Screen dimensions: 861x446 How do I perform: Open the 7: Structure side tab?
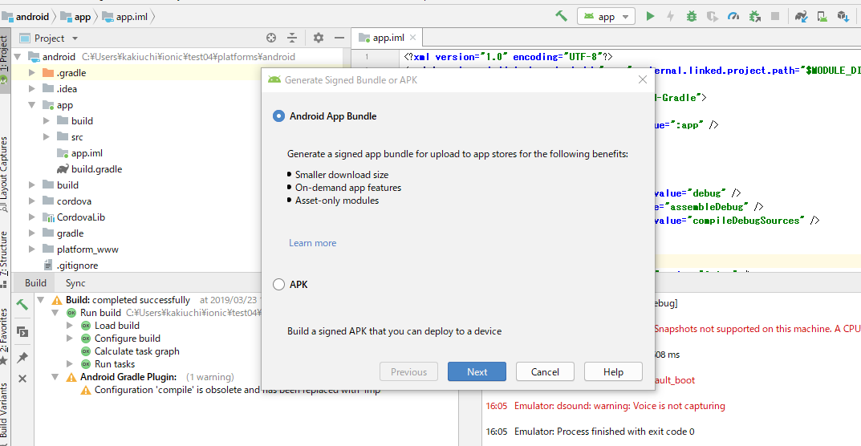4,258
